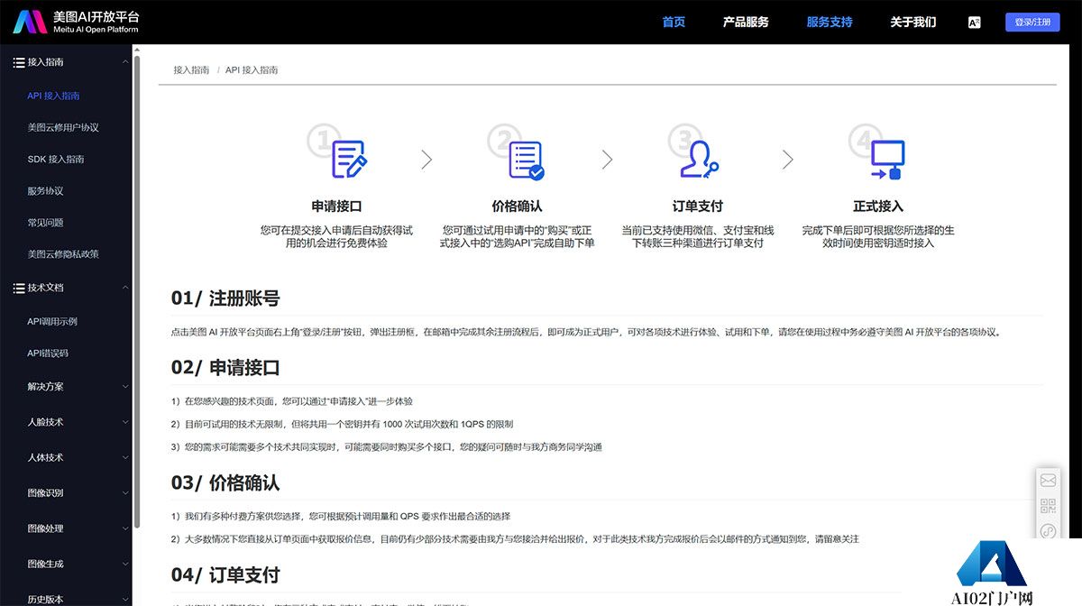Click the 01/ 注册账号 heading
The image size is (1082, 606).
pos(225,298)
